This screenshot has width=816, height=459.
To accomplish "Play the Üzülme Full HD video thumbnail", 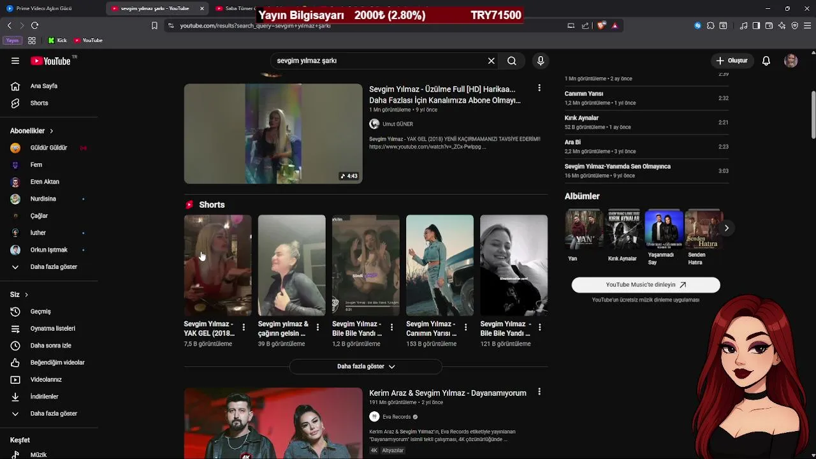I will [273, 134].
